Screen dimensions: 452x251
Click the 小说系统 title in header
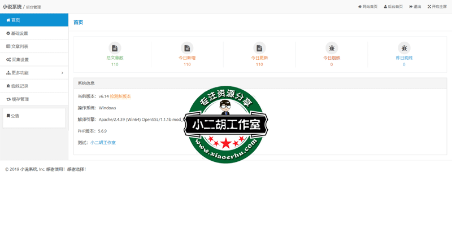click(x=12, y=7)
